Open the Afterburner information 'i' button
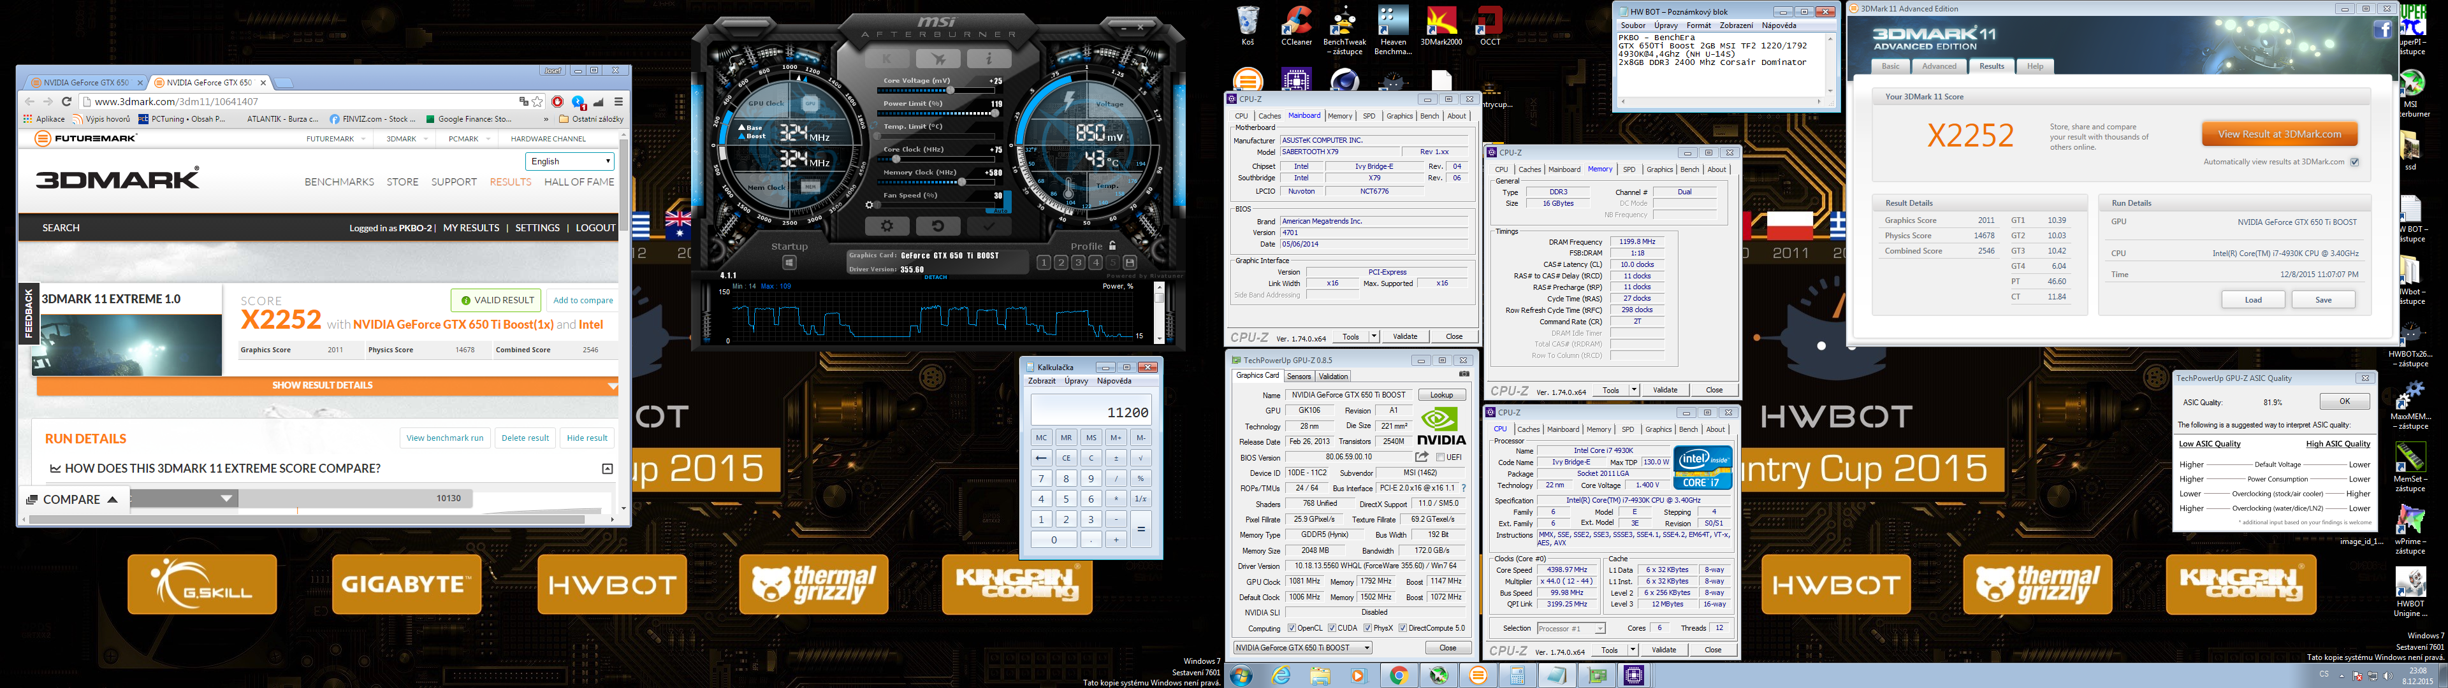The width and height of the screenshot is (2448, 688). 988,59
